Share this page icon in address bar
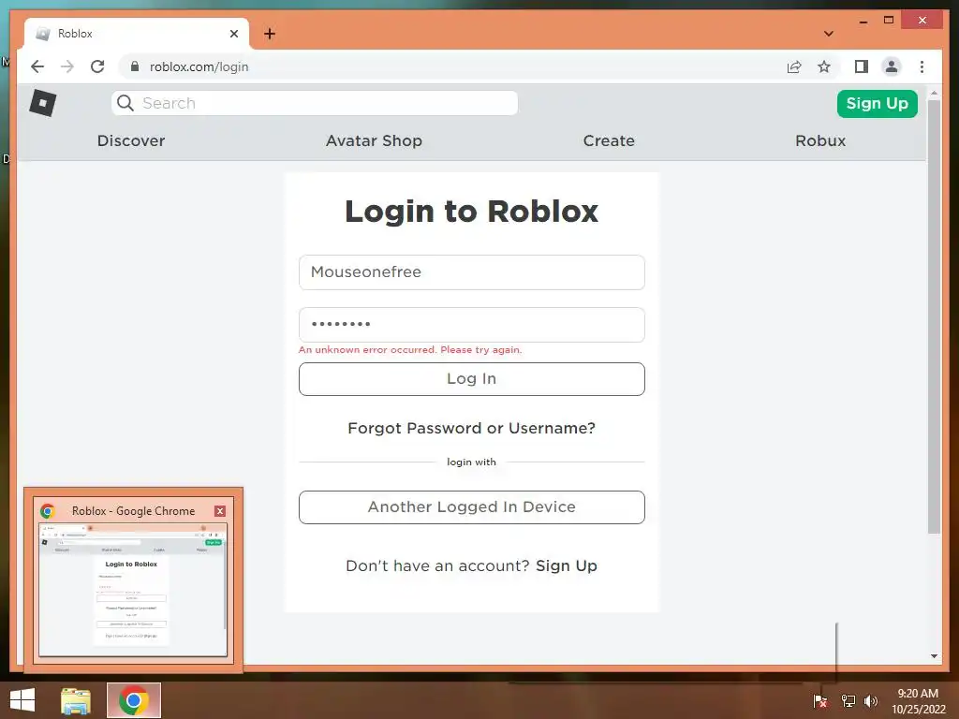The image size is (959, 719). point(794,66)
